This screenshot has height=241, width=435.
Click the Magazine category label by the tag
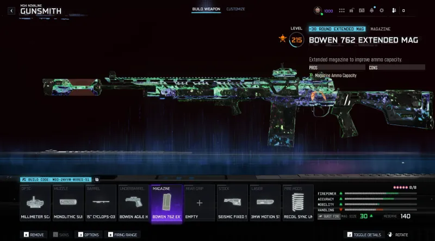(x=380, y=29)
